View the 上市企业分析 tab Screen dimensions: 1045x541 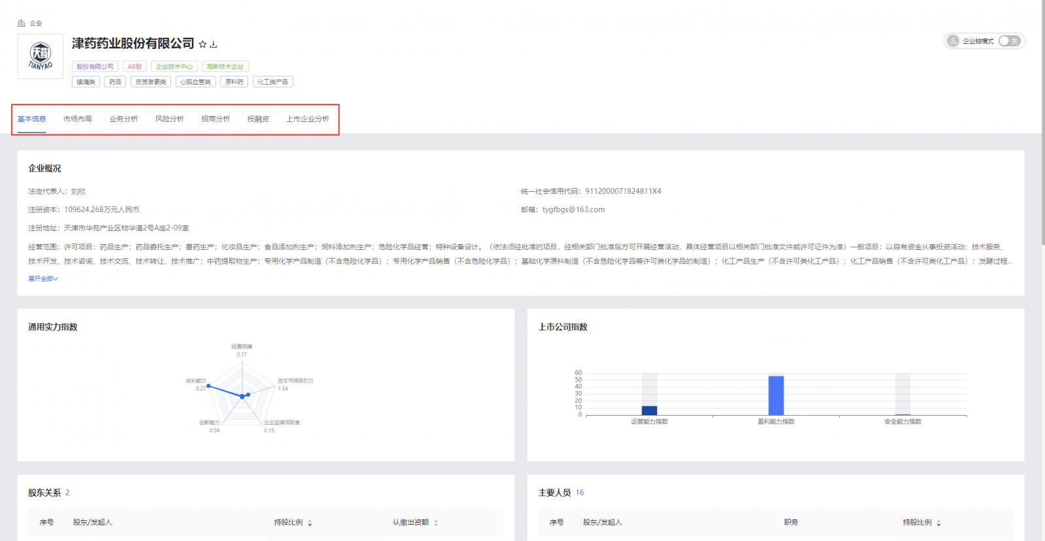308,119
